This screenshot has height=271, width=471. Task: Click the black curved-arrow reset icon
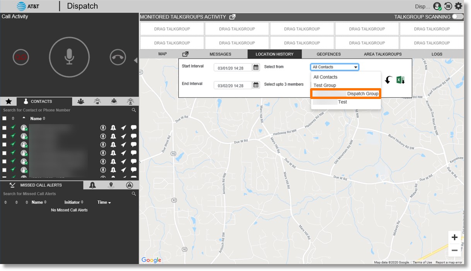point(388,80)
